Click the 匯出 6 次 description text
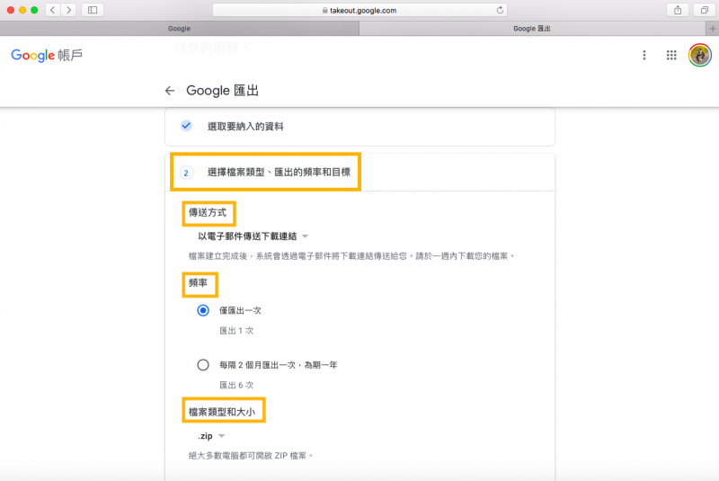 coord(236,385)
